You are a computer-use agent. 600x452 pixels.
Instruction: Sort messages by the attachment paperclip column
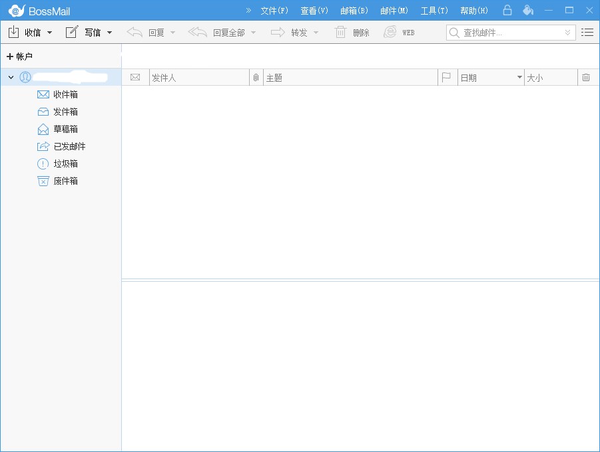pyautogui.click(x=256, y=77)
